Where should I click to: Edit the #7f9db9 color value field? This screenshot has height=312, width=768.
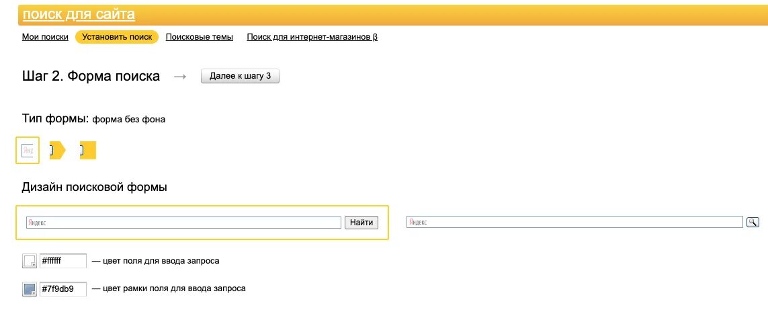coord(63,288)
